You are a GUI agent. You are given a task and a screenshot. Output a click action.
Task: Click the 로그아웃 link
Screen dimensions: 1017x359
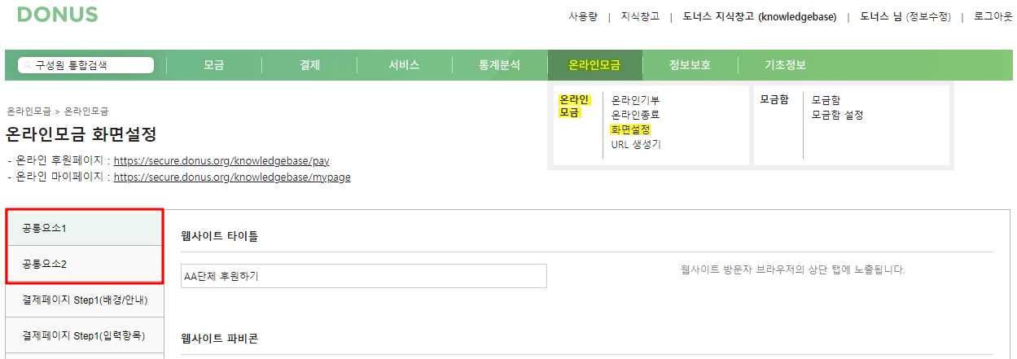[993, 16]
